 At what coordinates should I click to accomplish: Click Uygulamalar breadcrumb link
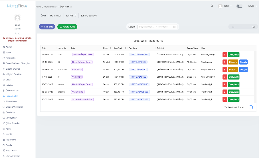[50, 7]
